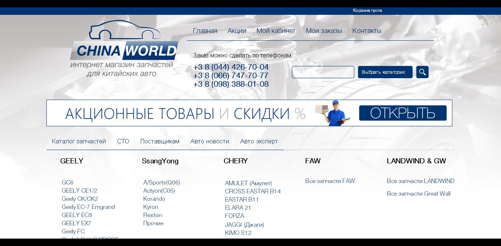Open the Контакты page

click(x=367, y=31)
